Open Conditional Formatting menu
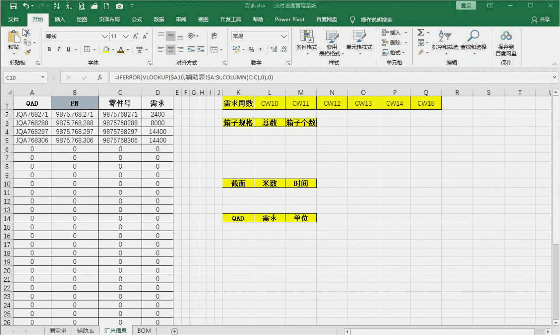This screenshot has width=560, height=335. [307, 43]
